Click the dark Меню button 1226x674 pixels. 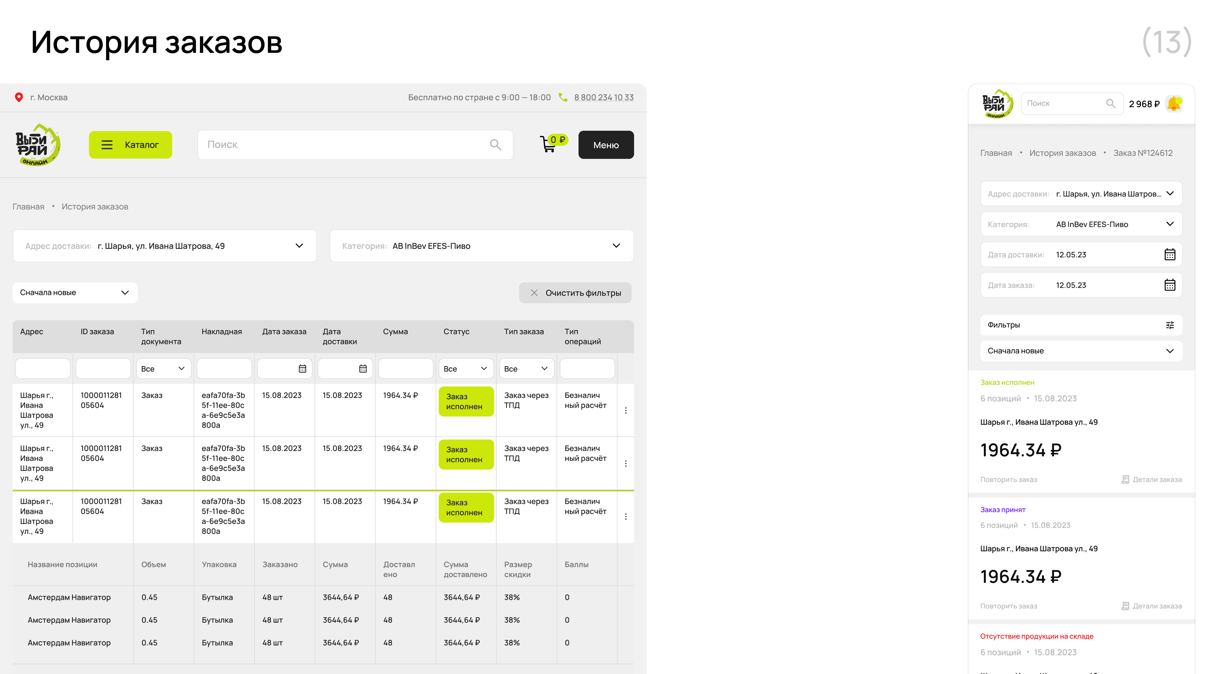[605, 145]
